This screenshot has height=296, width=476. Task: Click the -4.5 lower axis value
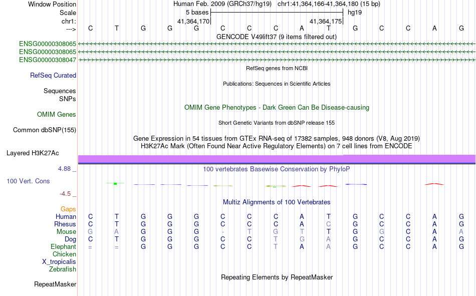[65, 194]
